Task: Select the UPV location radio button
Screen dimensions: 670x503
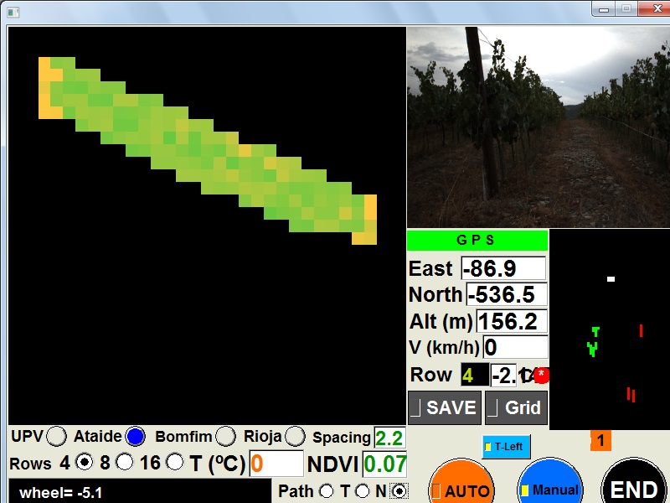Action: pyautogui.click(x=56, y=437)
